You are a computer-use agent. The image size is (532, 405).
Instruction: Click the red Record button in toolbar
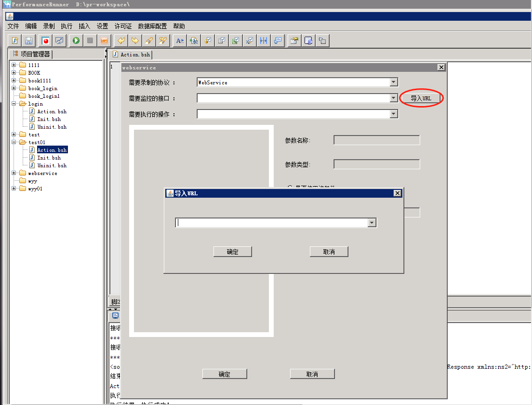(x=45, y=40)
